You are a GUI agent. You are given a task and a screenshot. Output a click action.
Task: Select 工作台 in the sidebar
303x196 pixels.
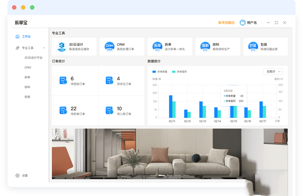tap(26, 36)
